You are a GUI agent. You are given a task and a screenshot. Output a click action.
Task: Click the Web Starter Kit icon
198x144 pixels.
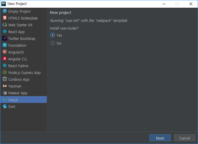(5, 25)
